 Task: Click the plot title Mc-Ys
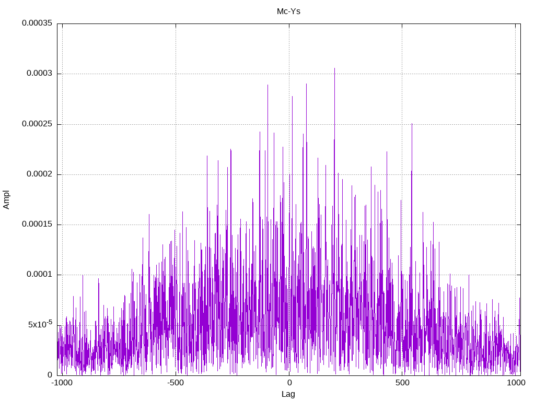click(288, 11)
